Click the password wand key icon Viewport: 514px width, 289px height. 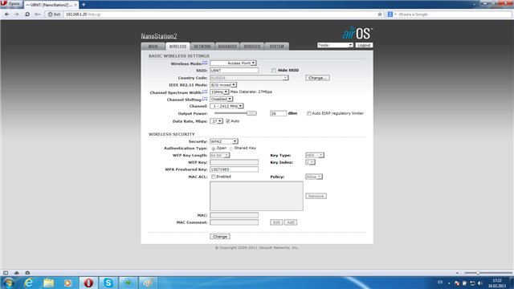(38, 14)
